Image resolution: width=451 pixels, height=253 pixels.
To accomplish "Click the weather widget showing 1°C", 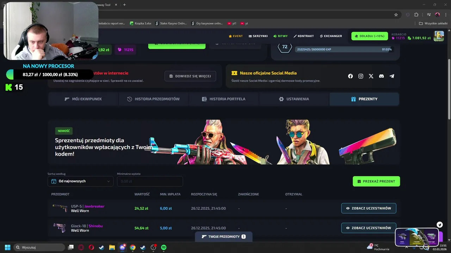I will (x=379, y=247).
